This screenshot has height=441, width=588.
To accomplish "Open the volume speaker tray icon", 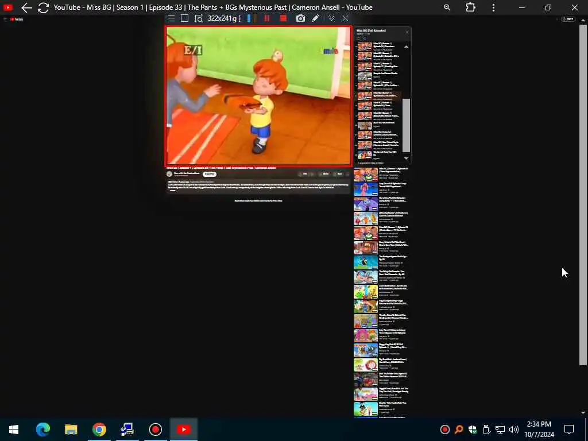I will 514,430.
